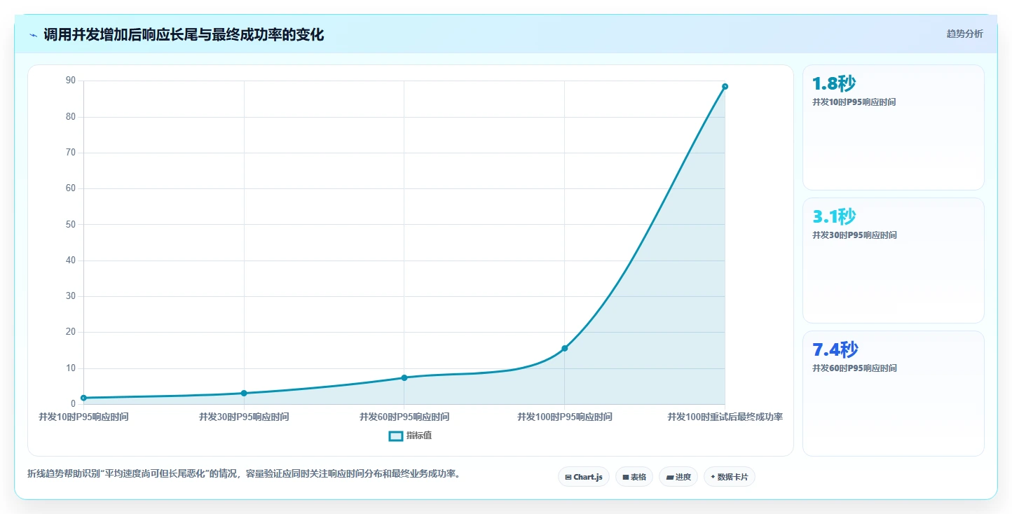Image resolution: width=1012 pixels, height=514 pixels.
Task: Click the data point for 并发100时P95响应时间
Action: coord(565,348)
